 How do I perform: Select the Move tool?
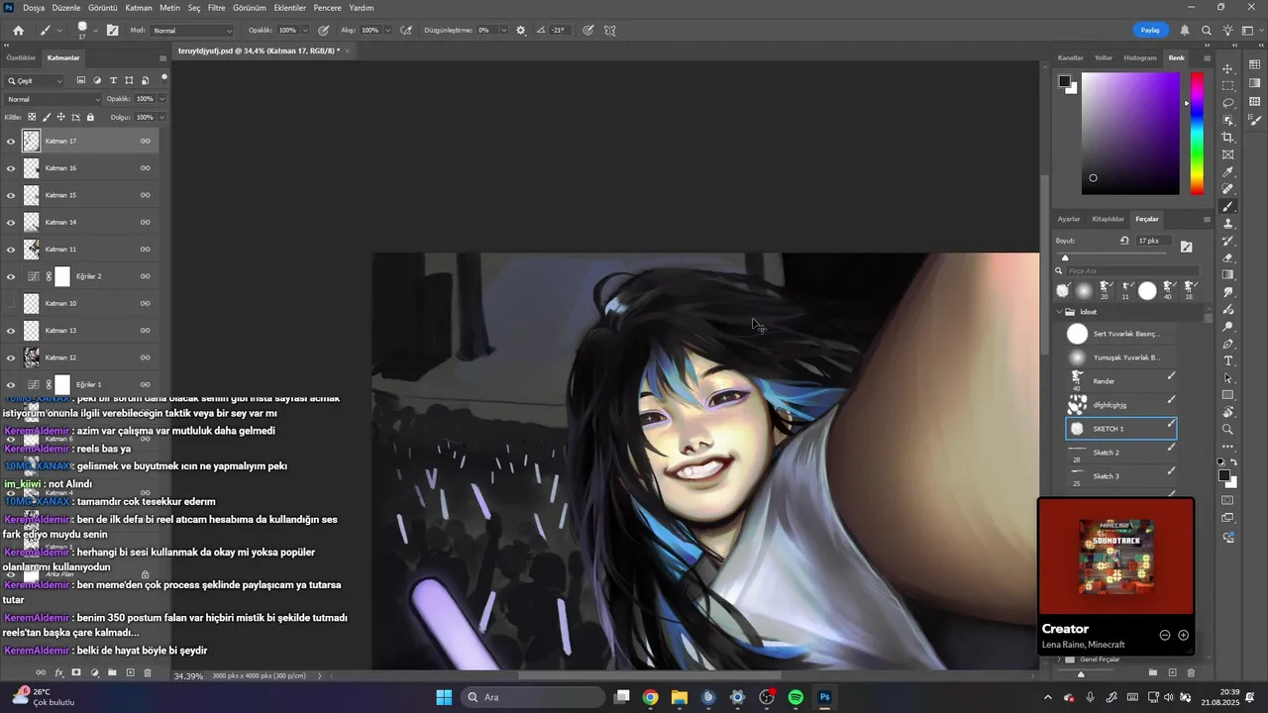tap(1228, 68)
